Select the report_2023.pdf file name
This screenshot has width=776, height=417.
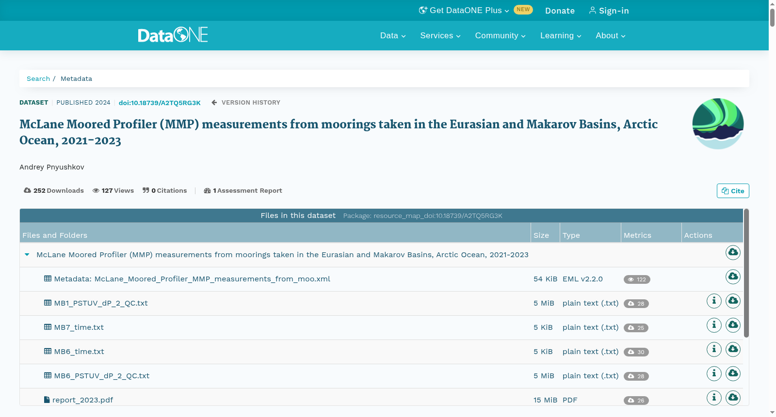pyautogui.click(x=82, y=400)
